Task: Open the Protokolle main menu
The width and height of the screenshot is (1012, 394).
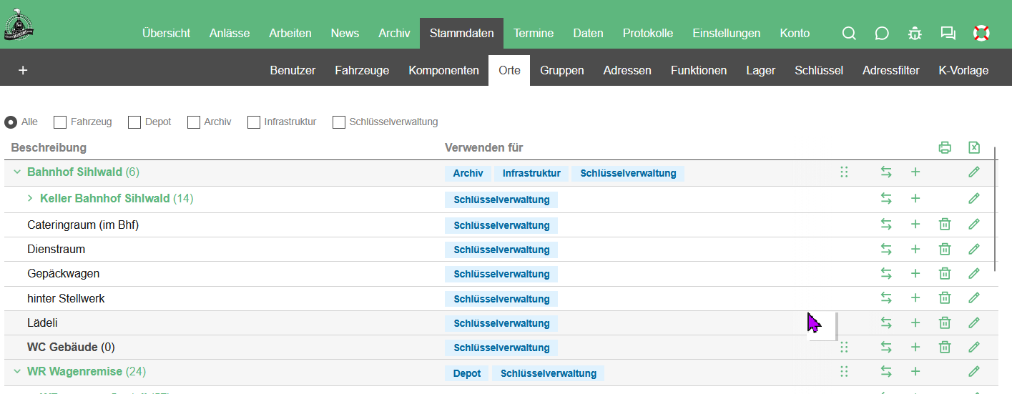Action: pos(648,33)
